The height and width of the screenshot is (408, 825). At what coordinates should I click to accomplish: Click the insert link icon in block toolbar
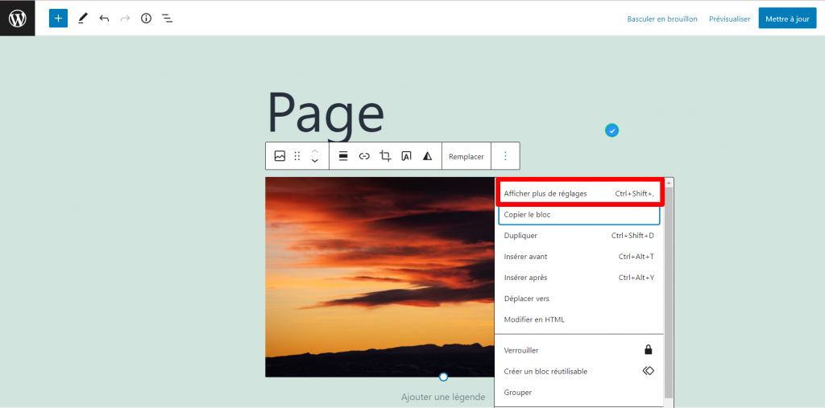(x=364, y=156)
